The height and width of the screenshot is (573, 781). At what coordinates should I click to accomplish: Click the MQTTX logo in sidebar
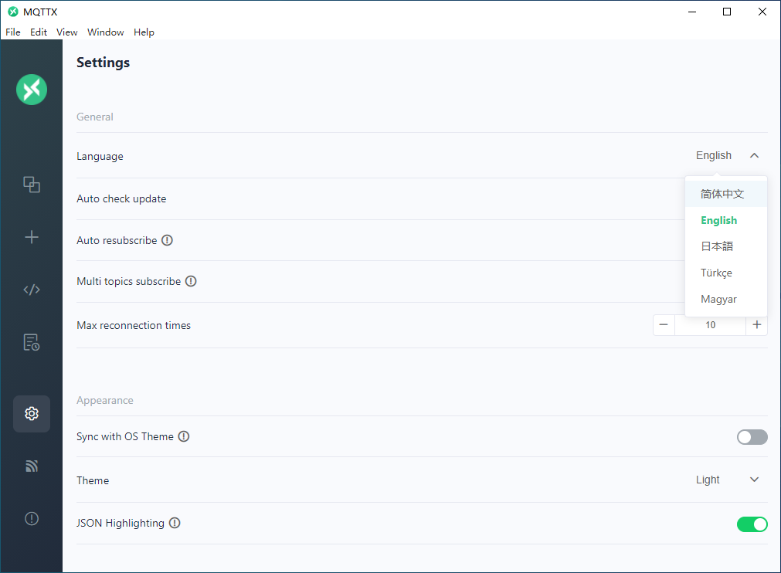(x=32, y=90)
